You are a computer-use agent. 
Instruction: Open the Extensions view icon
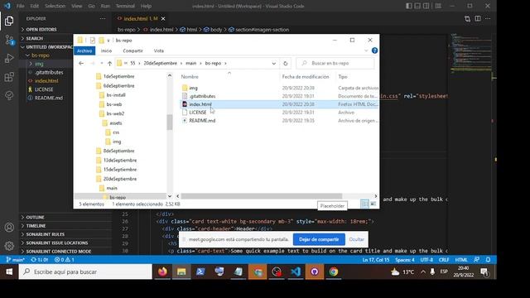[9, 77]
